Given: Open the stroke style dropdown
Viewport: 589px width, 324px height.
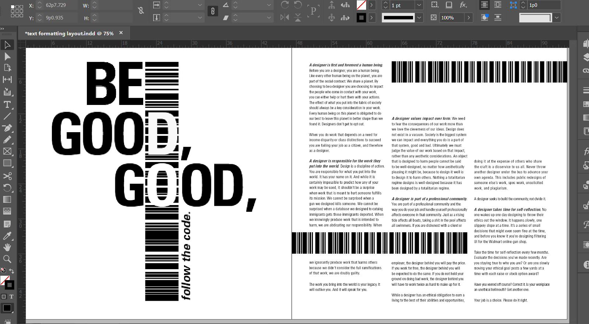Looking at the screenshot, I should point(419,17).
